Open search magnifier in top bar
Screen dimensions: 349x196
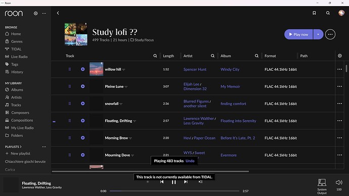(328, 13)
